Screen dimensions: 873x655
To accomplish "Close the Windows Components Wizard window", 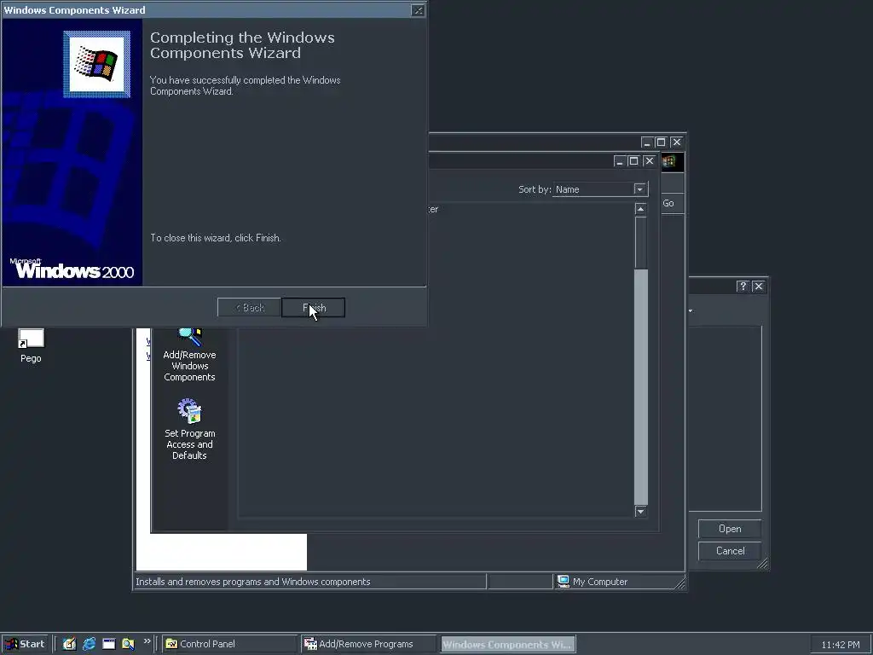I will (417, 10).
